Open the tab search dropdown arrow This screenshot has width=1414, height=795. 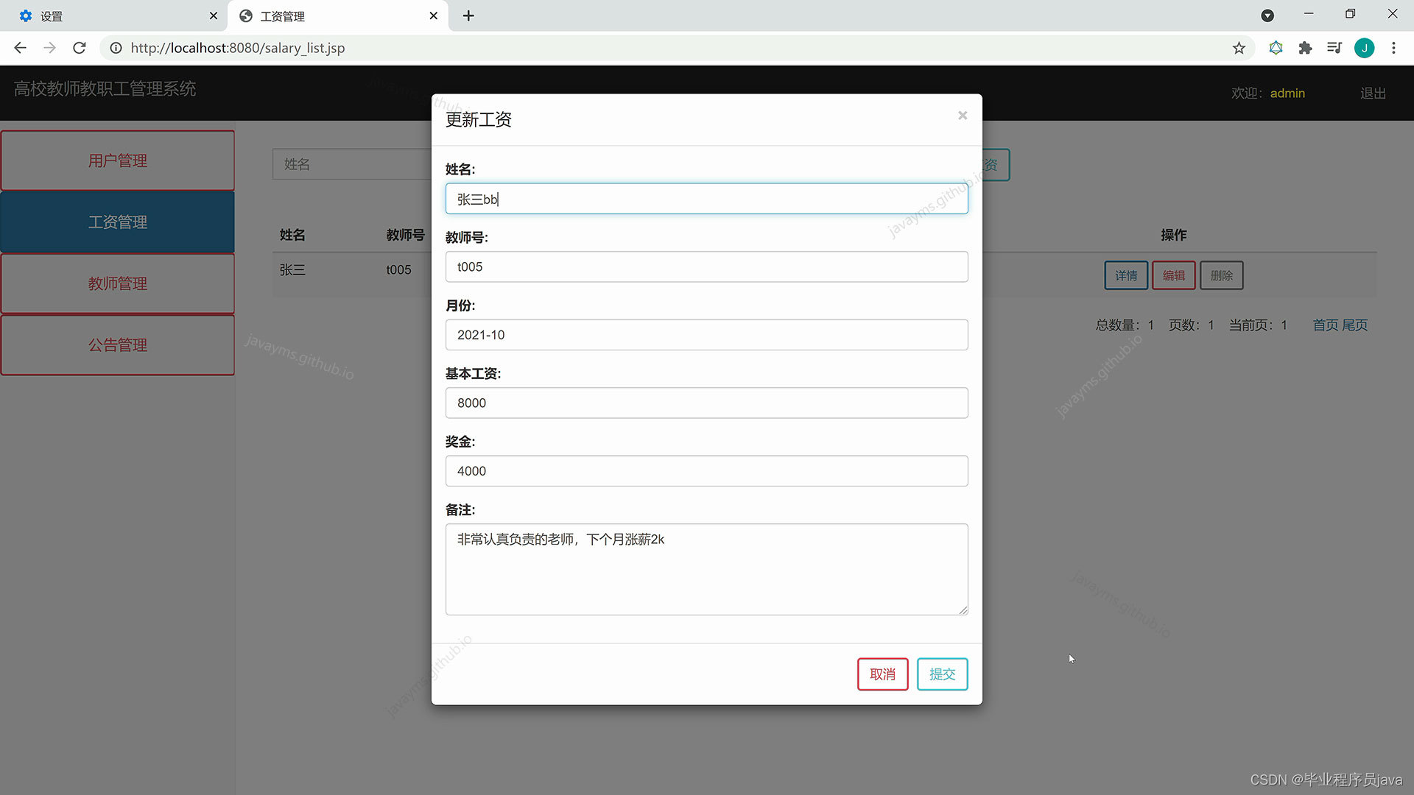click(x=1267, y=15)
